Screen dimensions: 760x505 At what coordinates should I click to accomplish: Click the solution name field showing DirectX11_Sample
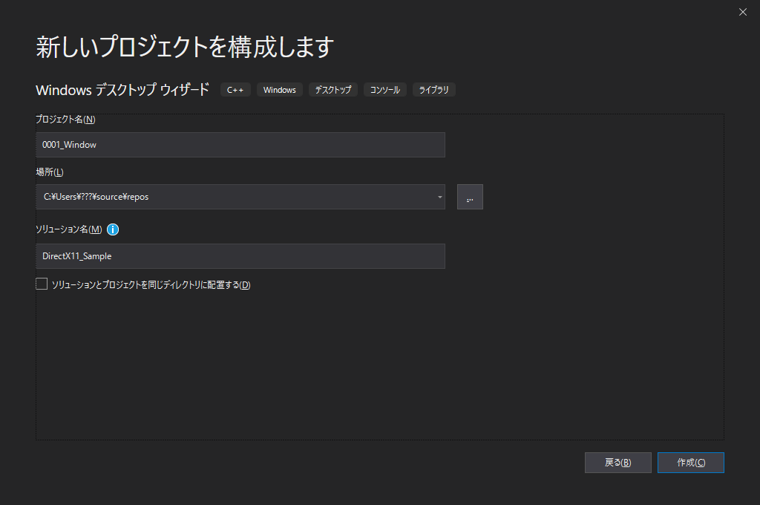240,255
